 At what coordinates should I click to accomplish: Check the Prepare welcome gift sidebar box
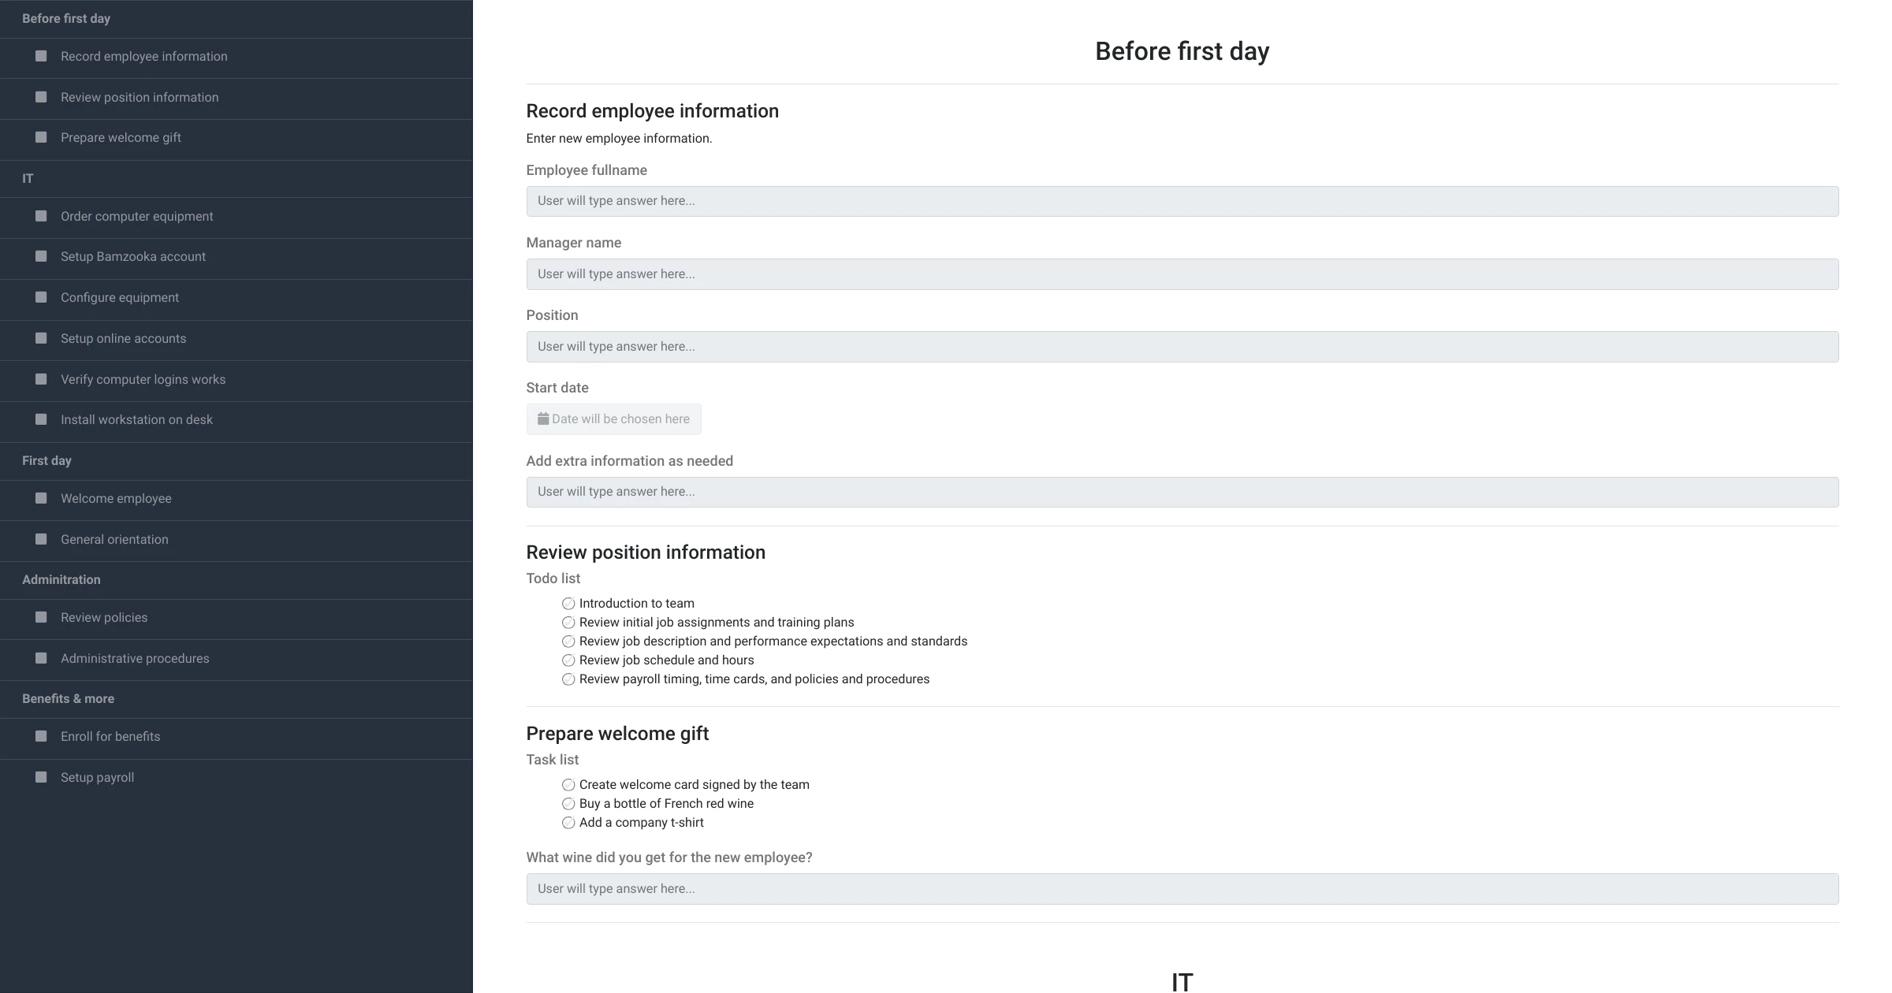[41, 137]
